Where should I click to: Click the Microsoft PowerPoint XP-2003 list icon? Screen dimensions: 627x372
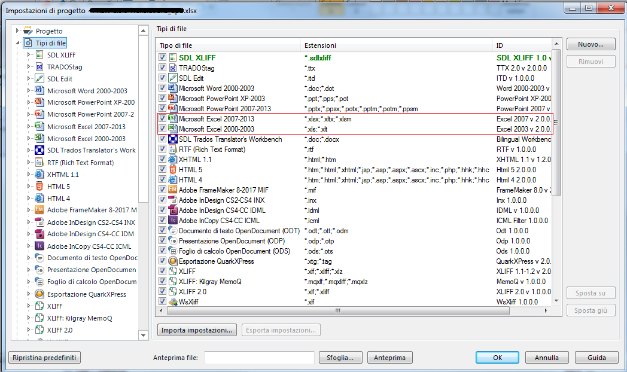point(172,98)
